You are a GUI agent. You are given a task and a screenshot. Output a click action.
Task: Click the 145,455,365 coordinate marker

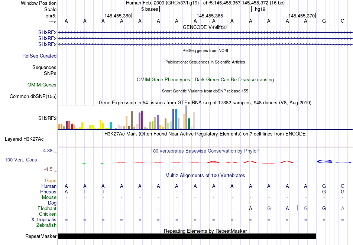(x=210, y=16)
